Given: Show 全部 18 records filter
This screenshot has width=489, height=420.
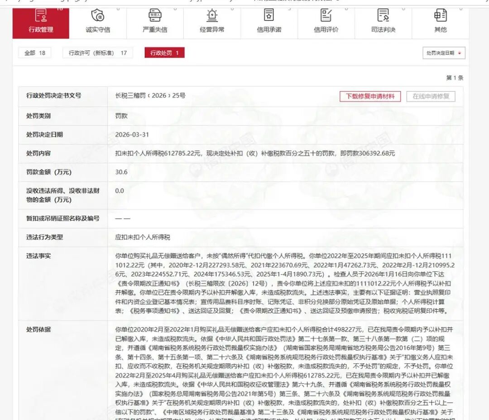Looking at the screenshot, I should click(x=34, y=53).
